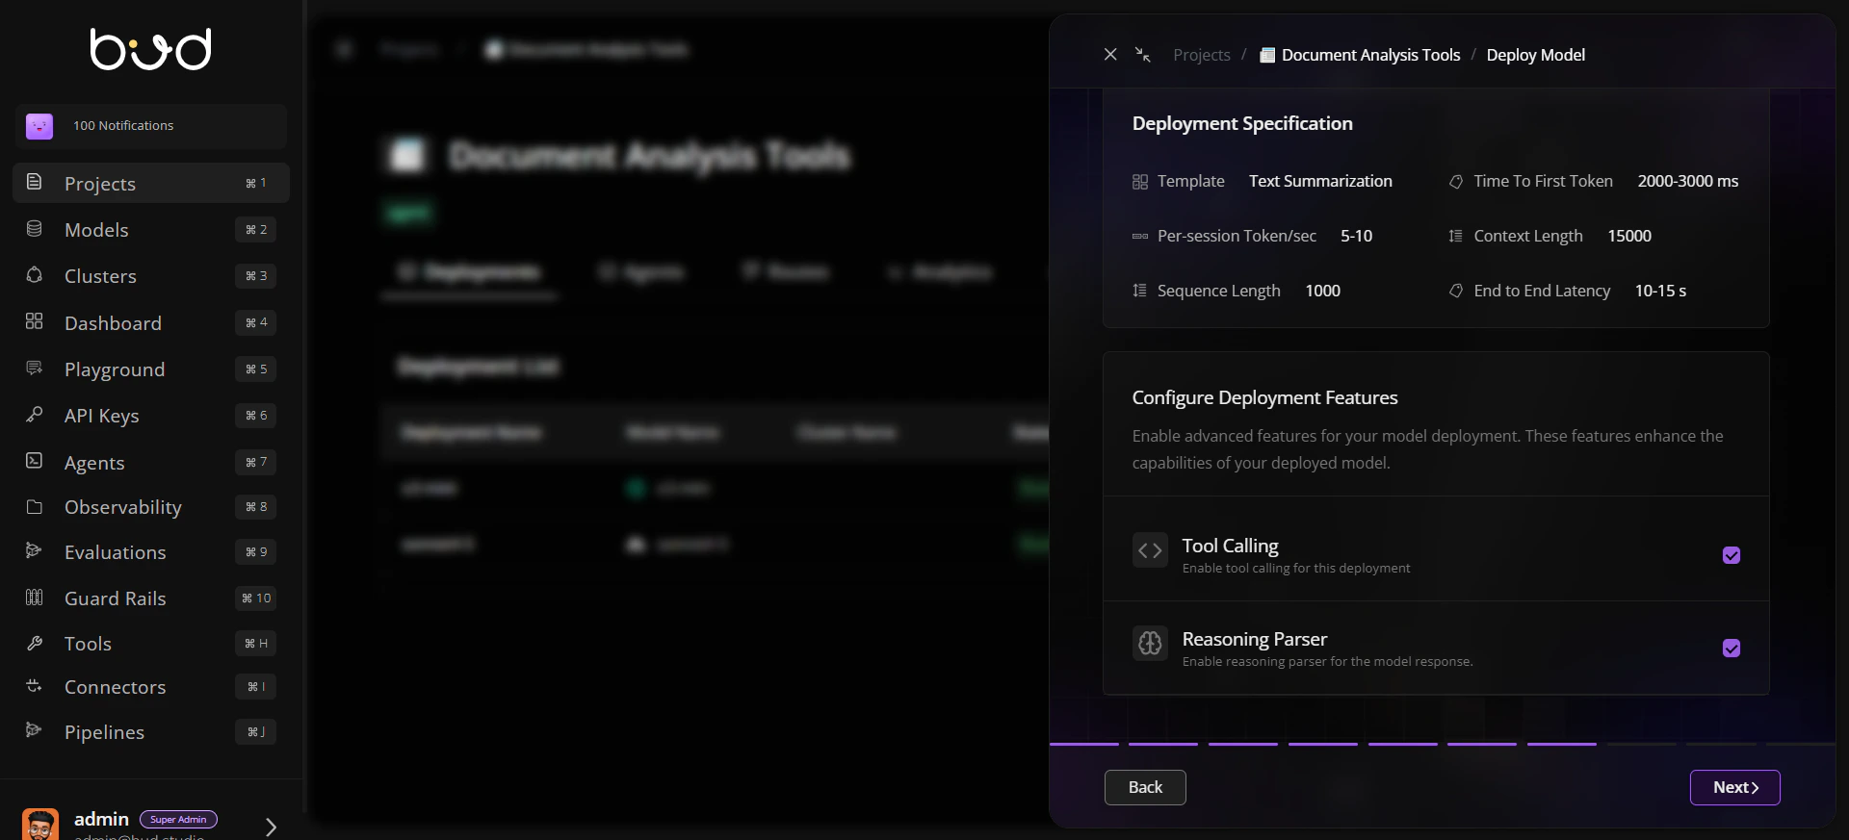This screenshot has width=1849, height=840.
Task: Go to Evaluations in the sidebar
Action: pyautogui.click(x=151, y=551)
